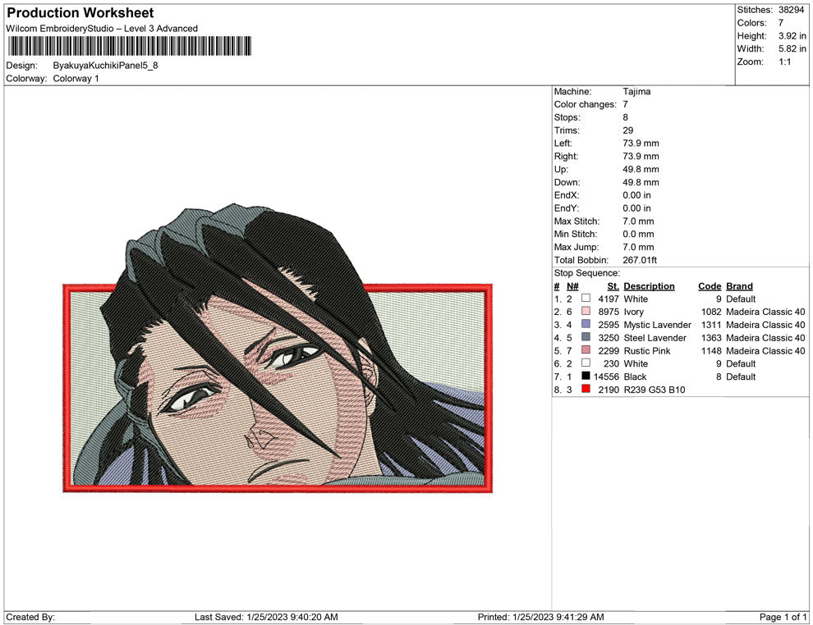The height and width of the screenshot is (625, 813).
Task: Click the Colors value 7 in header
Action: coord(781,23)
